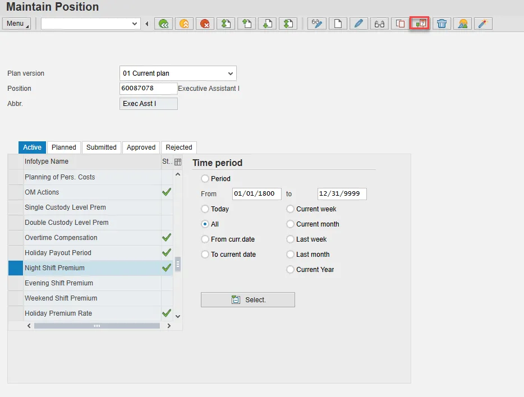
Task: Select the Current month radio option
Action: point(291,224)
